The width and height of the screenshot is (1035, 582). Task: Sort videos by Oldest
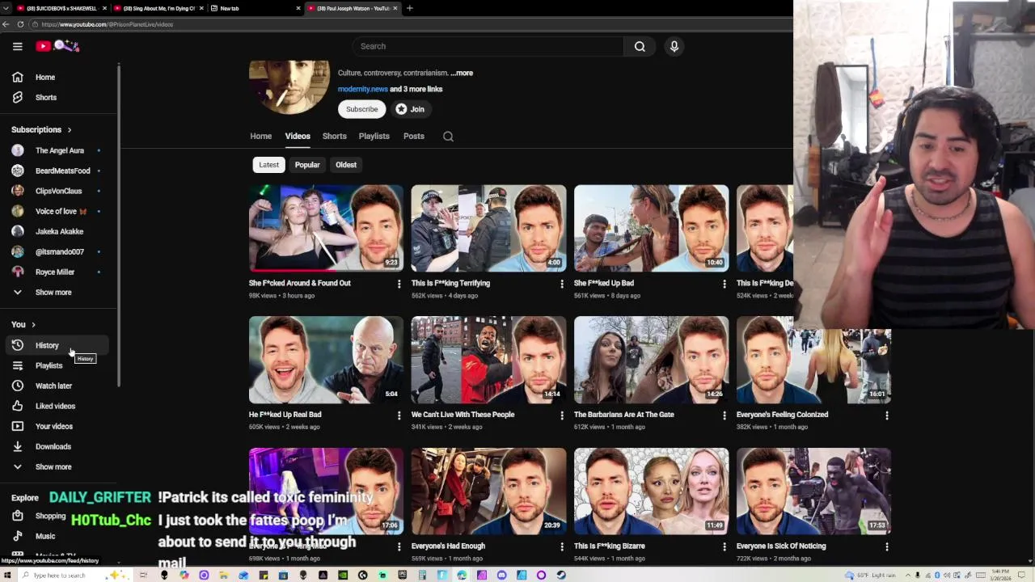coord(346,165)
